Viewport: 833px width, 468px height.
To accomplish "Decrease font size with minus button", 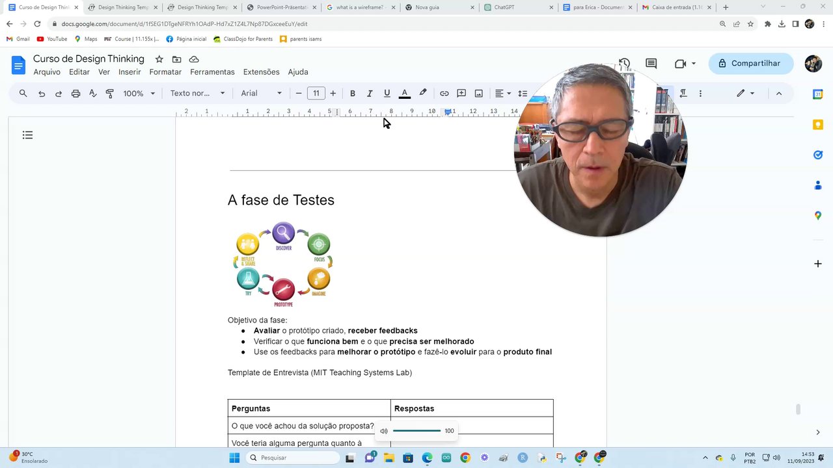I will coord(299,94).
